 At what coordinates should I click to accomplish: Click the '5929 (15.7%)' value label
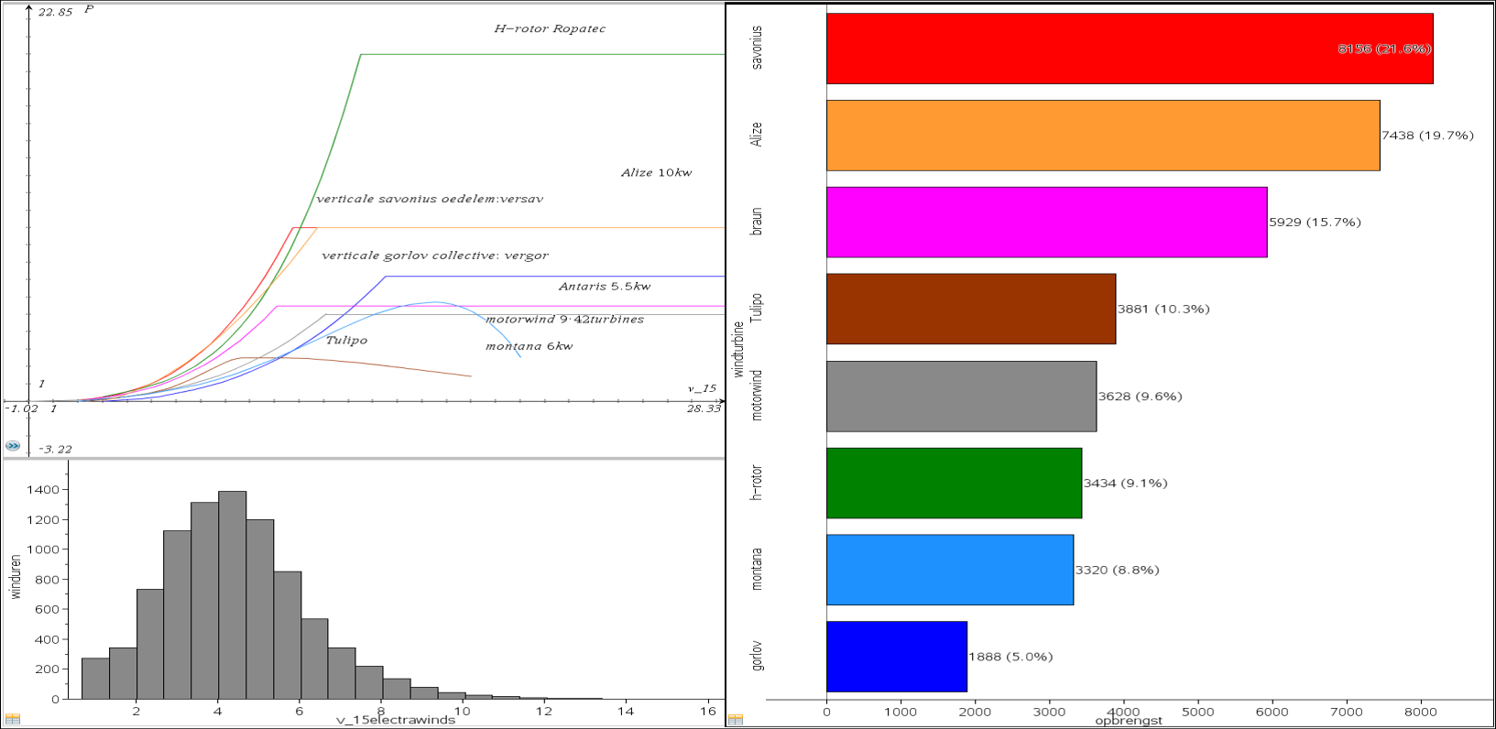pos(1315,223)
